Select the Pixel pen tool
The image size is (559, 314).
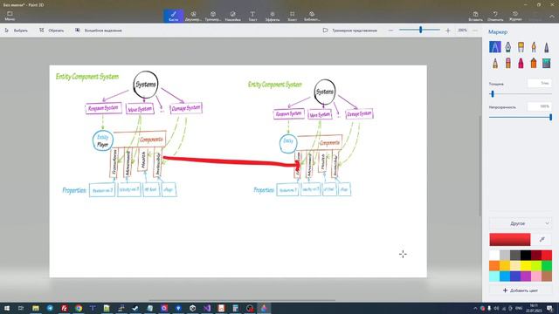pyautogui.click(x=547, y=47)
